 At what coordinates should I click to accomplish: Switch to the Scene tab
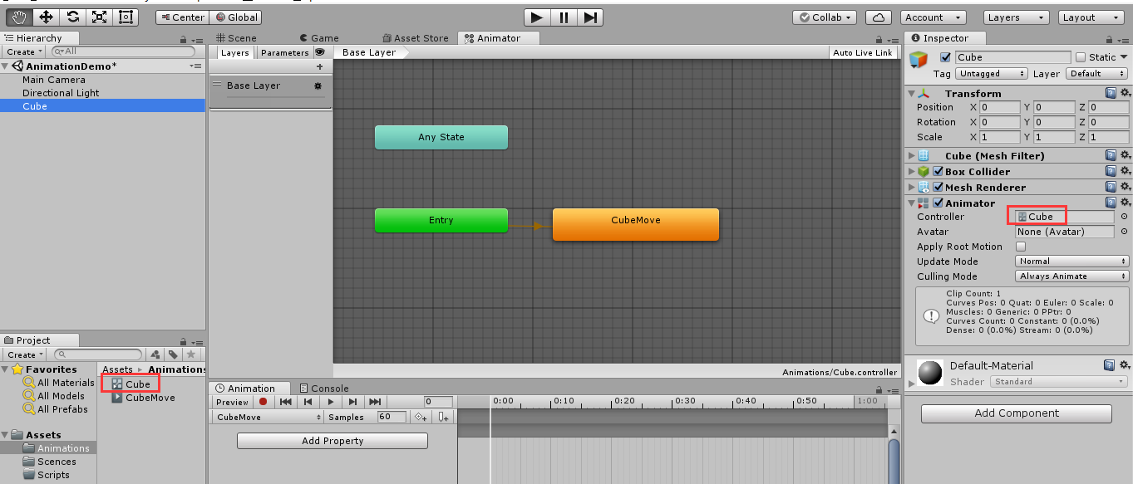236,37
